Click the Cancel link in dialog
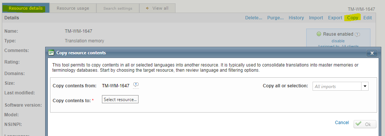 [x=342, y=123]
